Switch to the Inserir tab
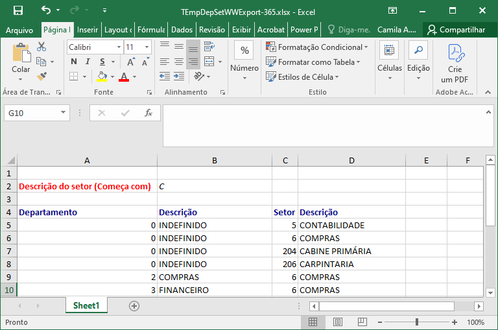Screen dimensions: 498x330 click(x=88, y=30)
